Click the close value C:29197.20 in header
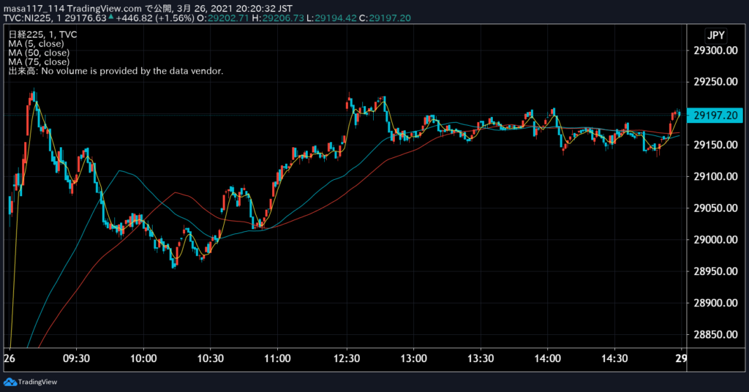Viewport: 749px width, 392px height. (x=385, y=18)
